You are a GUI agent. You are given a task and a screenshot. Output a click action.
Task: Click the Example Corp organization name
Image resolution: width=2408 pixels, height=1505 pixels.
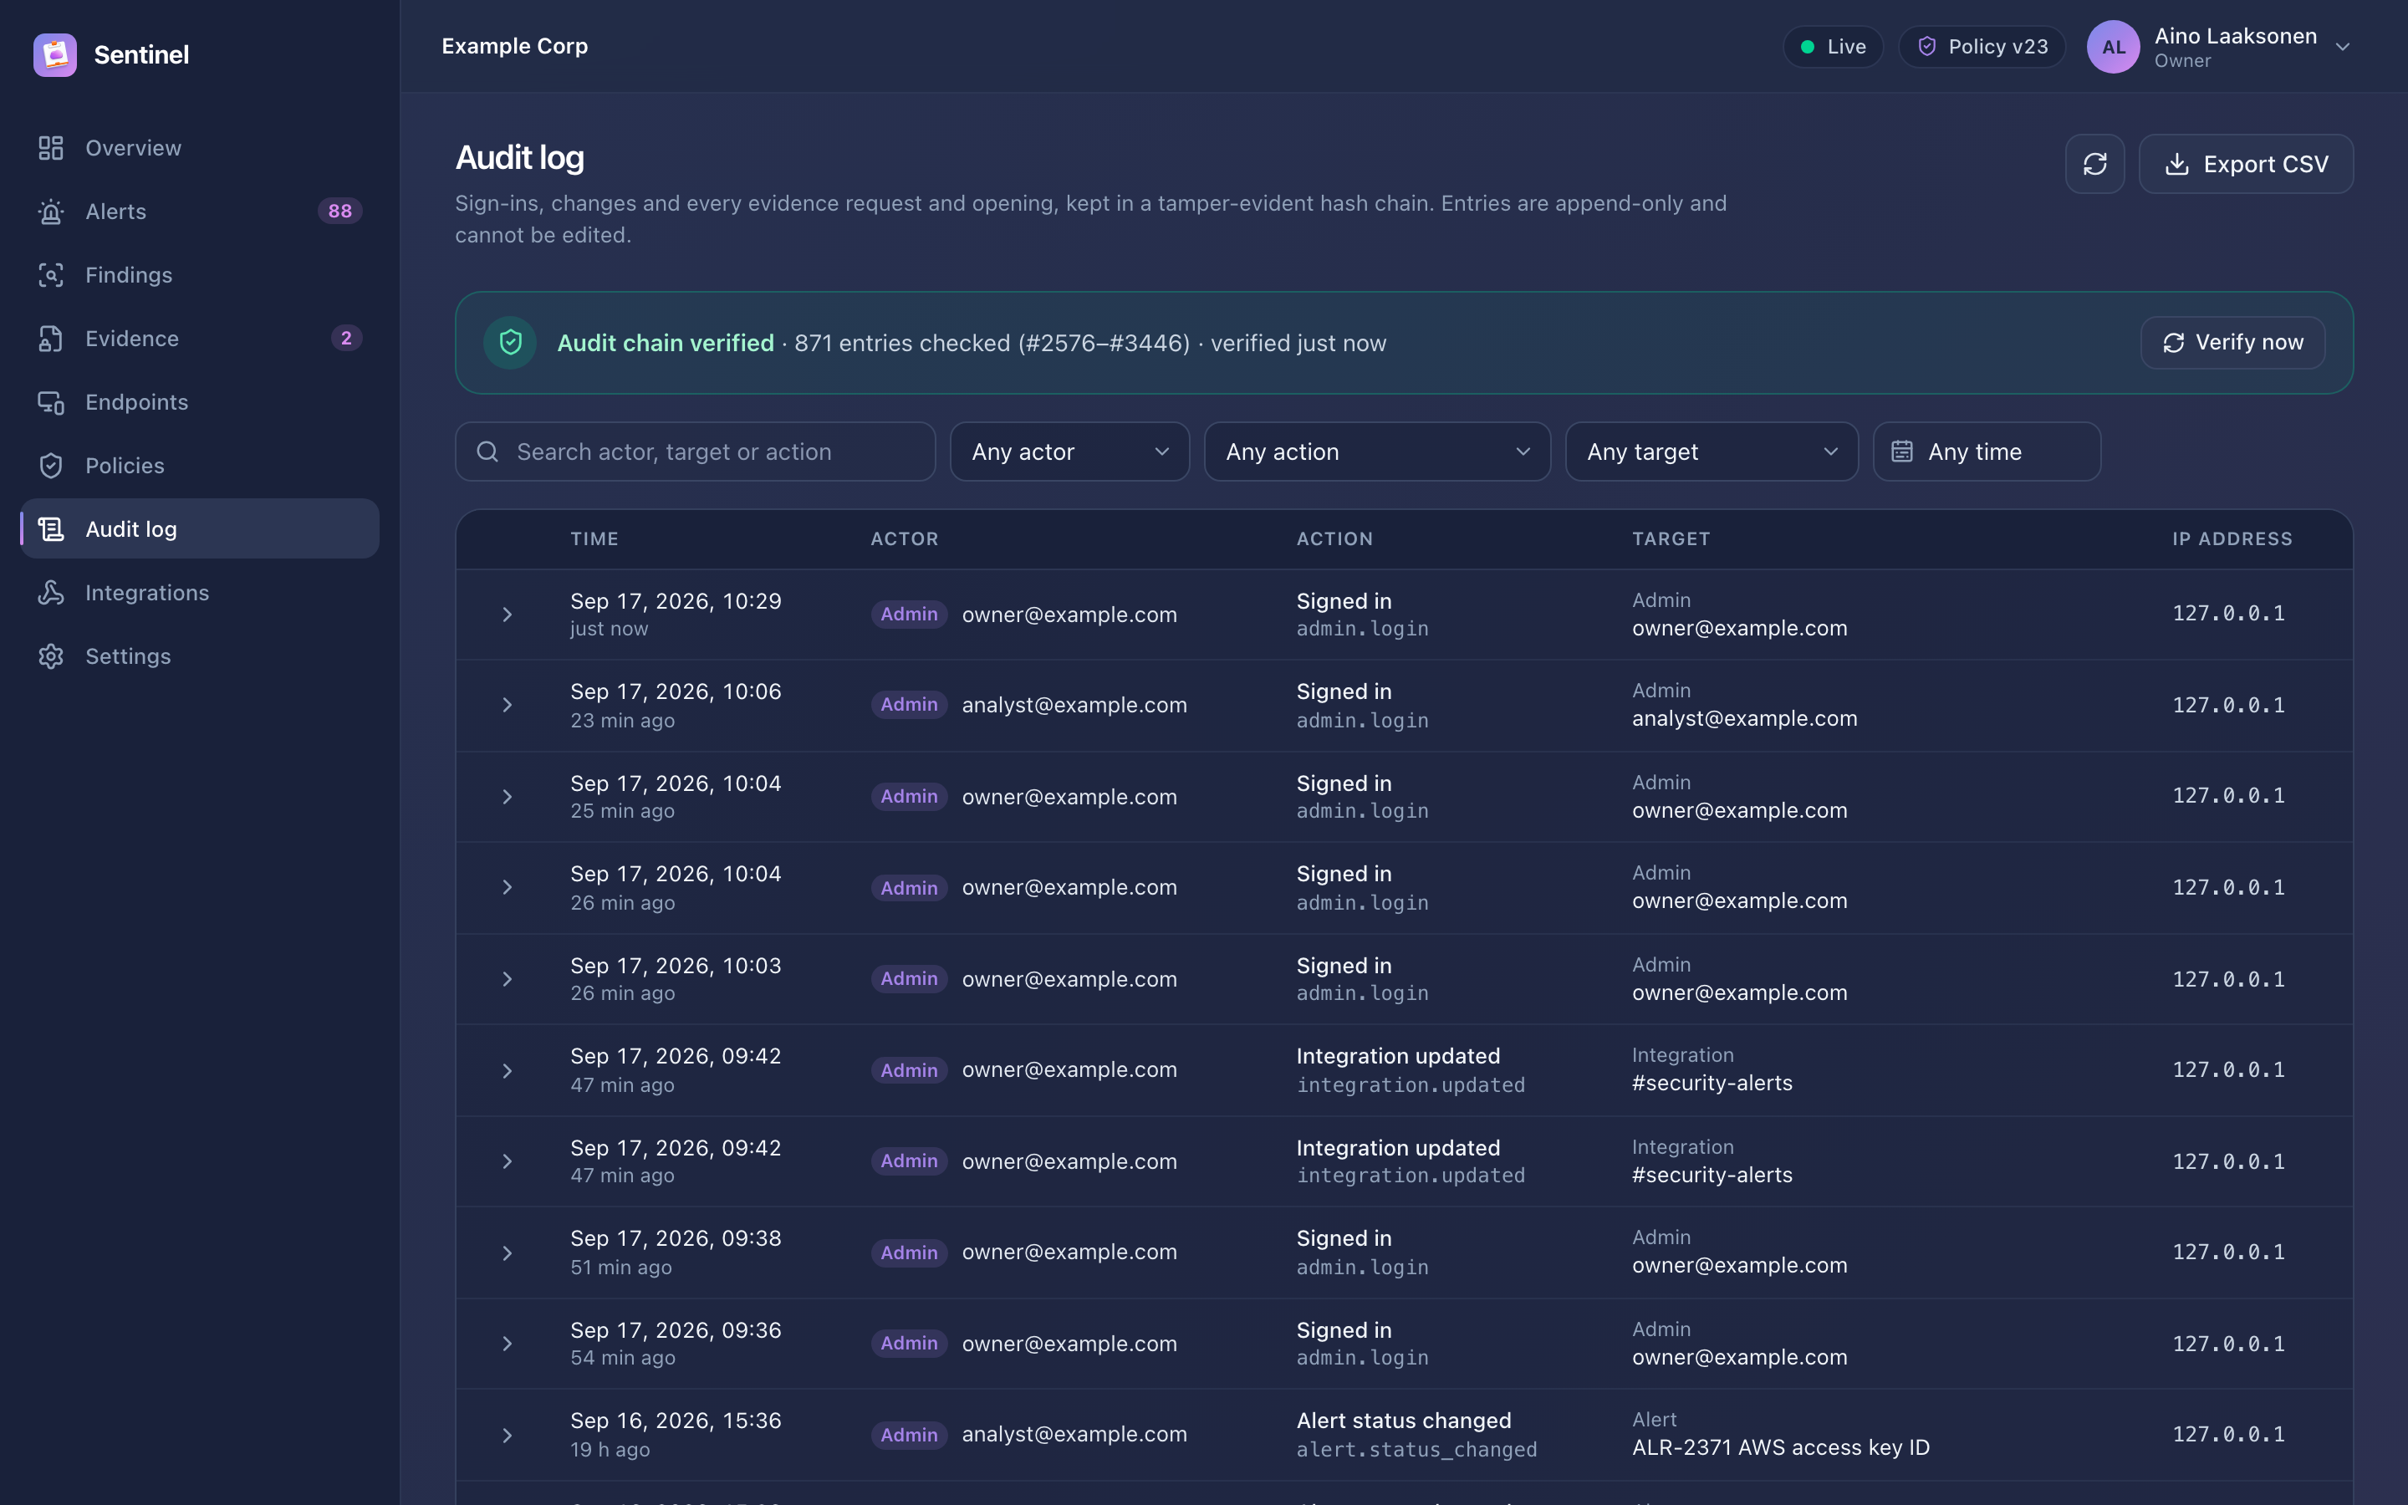click(514, 46)
